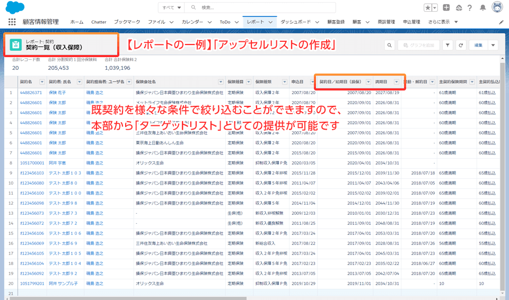Click the 編集 button
This screenshot has height=300, width=509.
478,46
